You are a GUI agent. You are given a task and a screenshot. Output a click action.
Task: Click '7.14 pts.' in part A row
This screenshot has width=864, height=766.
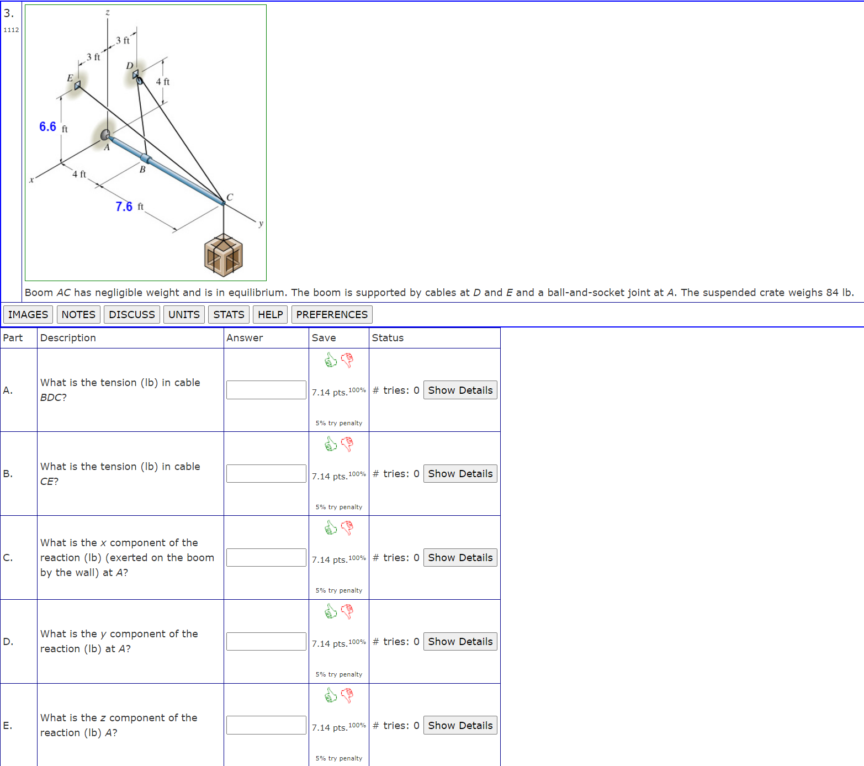[330, 392]
